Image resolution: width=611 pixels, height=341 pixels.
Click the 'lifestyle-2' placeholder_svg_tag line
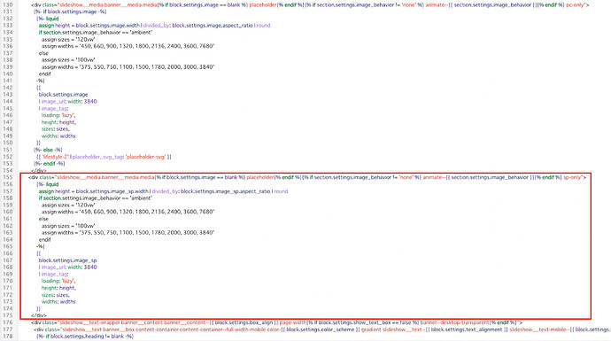coord(104,157)
